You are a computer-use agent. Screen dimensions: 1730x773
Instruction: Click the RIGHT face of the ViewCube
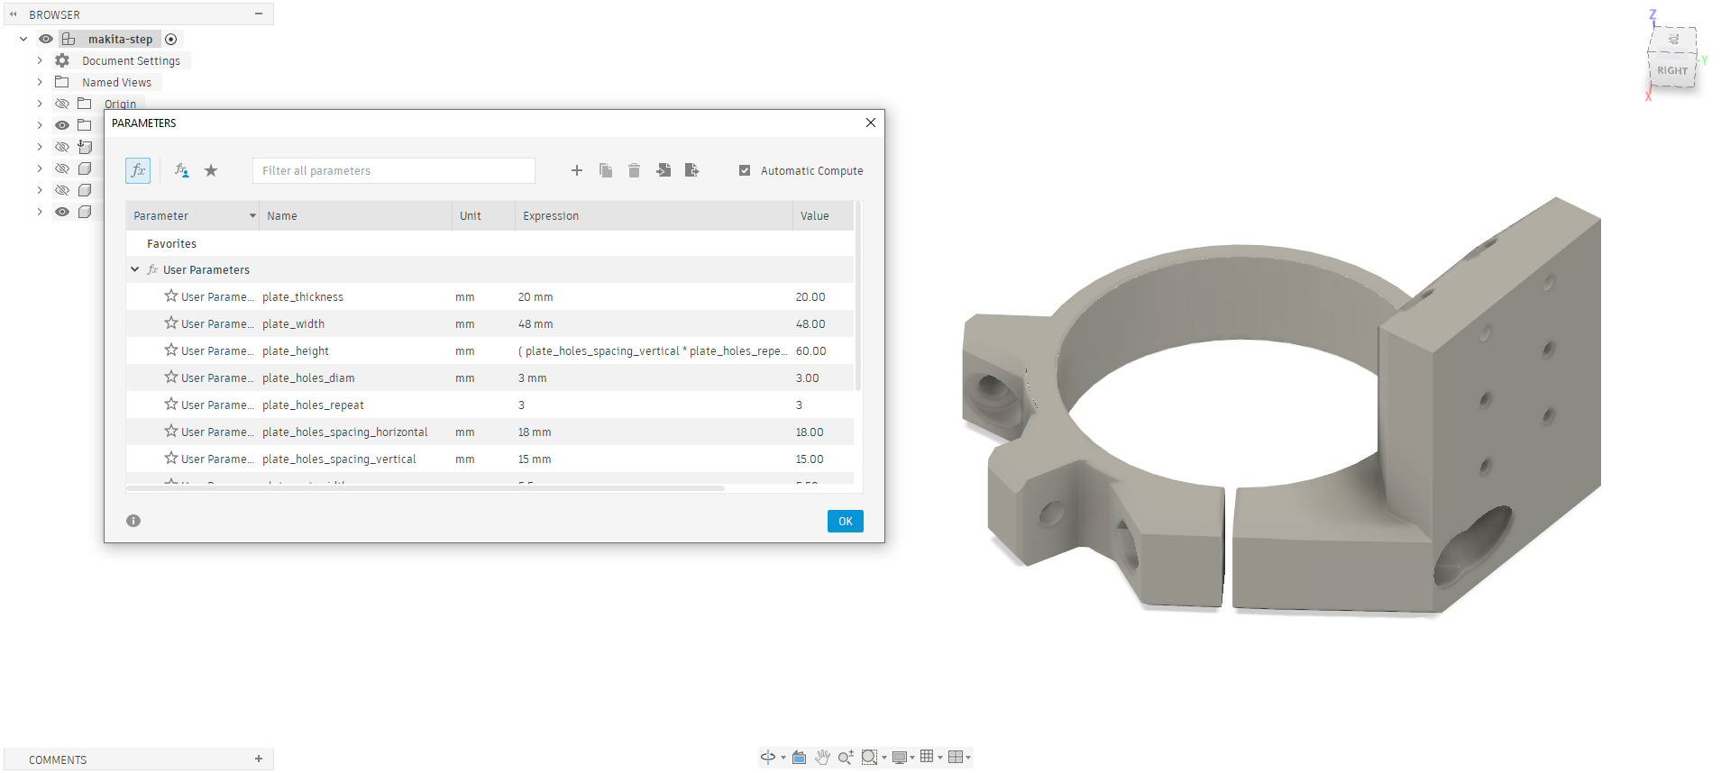(x=1671, y=70)
